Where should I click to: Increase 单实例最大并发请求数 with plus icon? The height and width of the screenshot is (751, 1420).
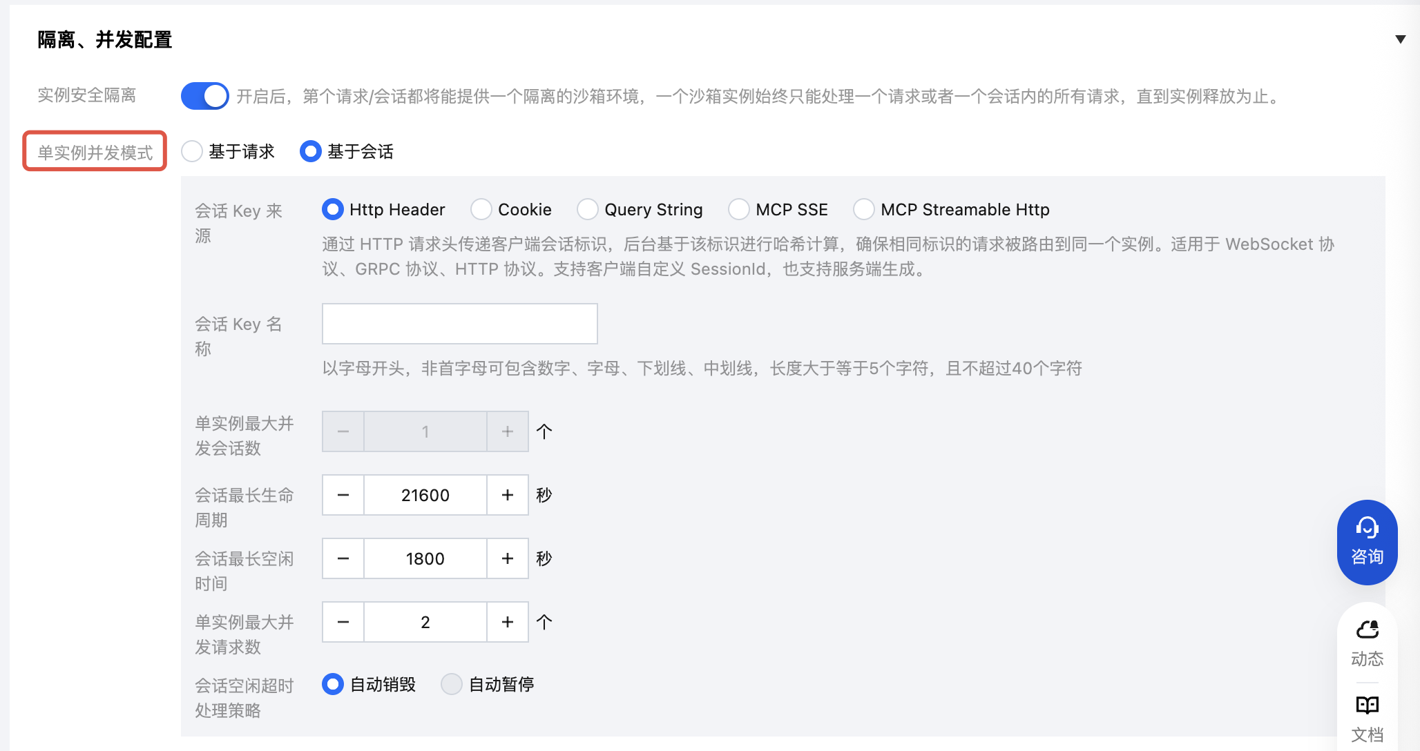[508, 622]
